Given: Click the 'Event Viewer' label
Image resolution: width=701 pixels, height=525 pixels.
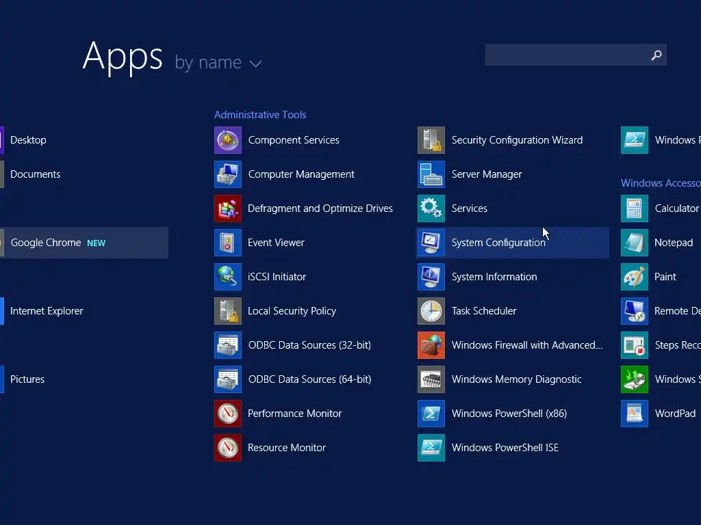Looking at the screenshot, I should point(276,243).
